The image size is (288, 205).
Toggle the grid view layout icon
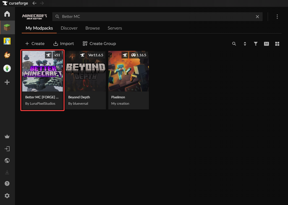[277, 44]
